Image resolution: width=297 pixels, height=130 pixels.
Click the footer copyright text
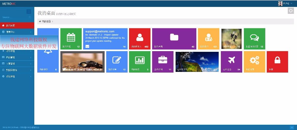click(x=21, y=128)
